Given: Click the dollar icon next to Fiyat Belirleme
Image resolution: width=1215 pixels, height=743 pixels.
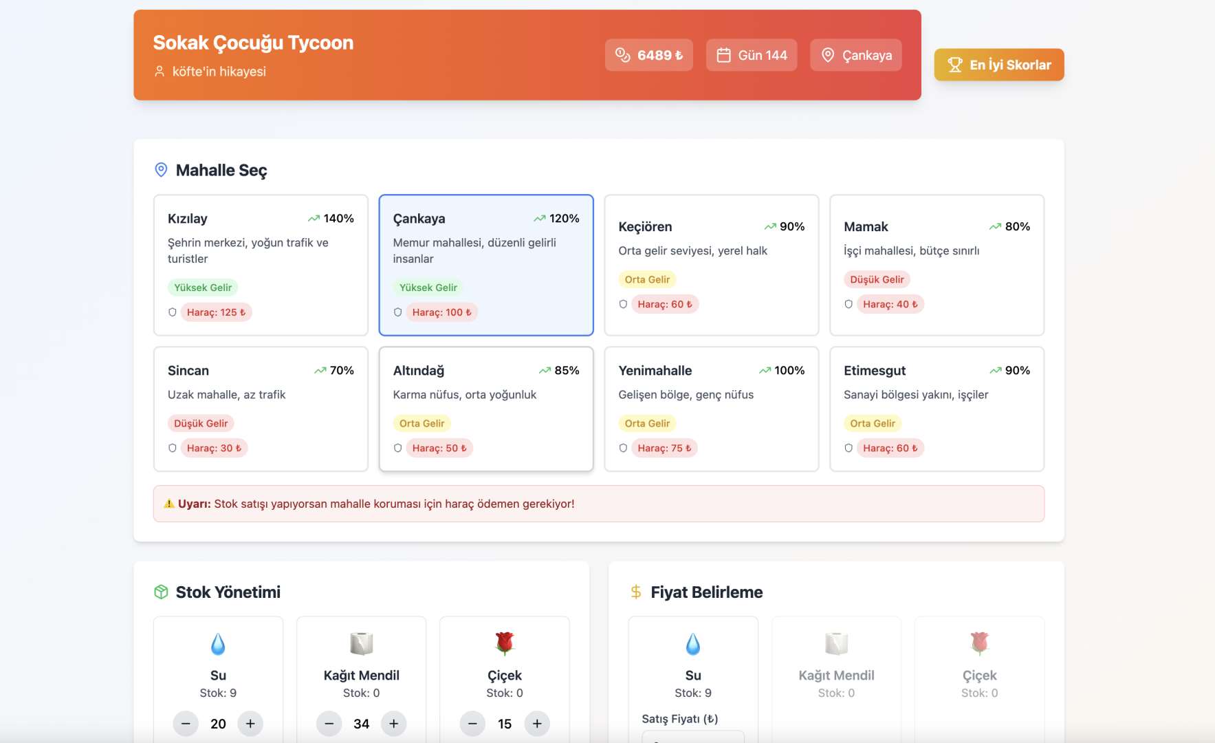Looking at the screenshot, I should click(636, 592).
